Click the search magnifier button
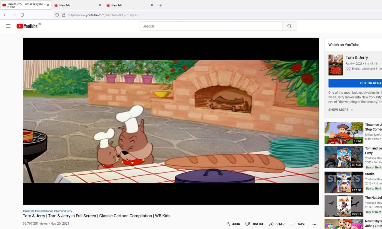This screenshot has width=382, height=229. (290, 26)
